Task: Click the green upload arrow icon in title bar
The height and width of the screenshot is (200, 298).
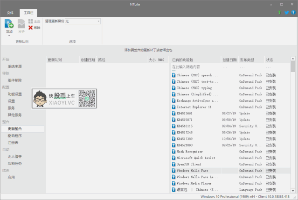Action: pyautogui.click(x=279, y=13)
